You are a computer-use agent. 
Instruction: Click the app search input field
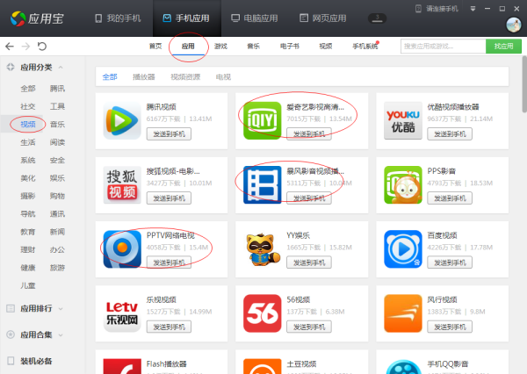pos(443,46)
